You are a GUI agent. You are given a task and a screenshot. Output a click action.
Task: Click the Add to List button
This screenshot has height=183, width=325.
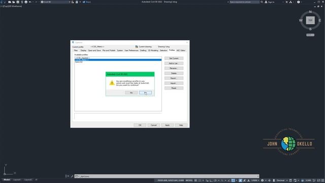tap(174, 63)
